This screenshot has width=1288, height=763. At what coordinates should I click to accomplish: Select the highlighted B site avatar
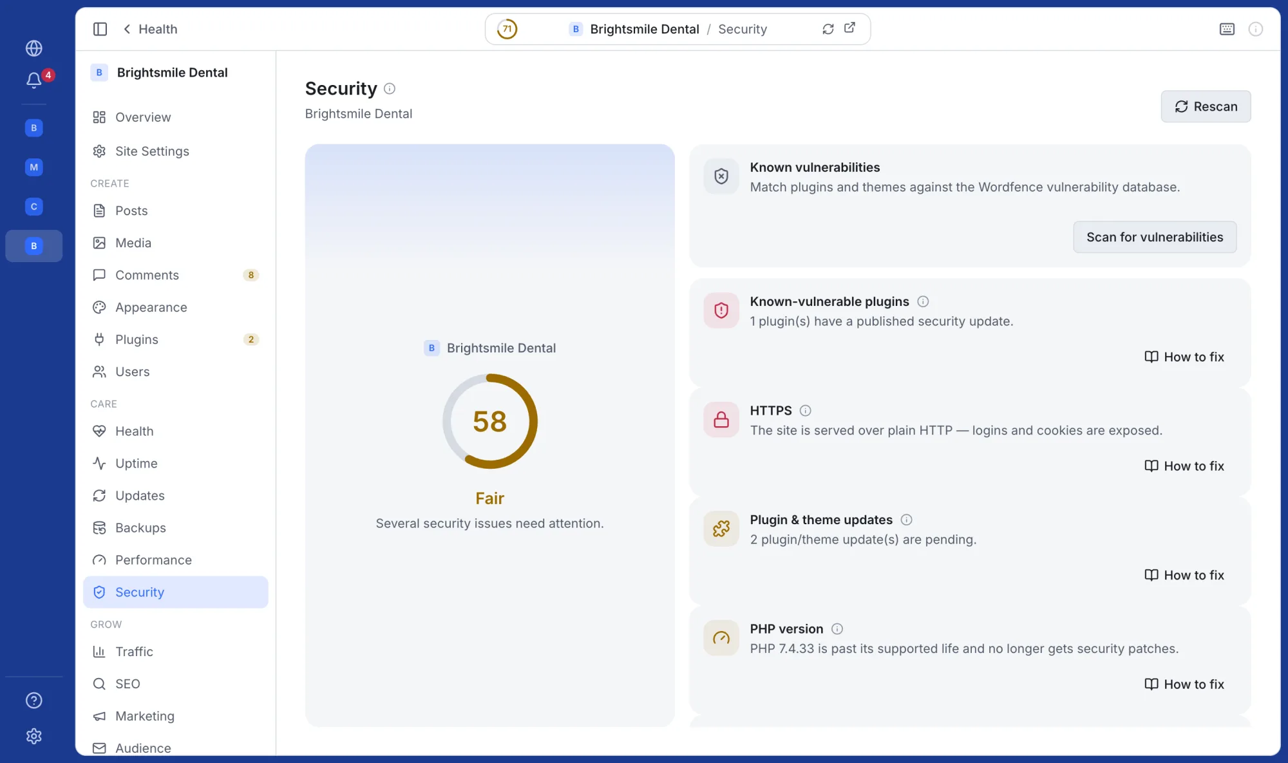[x=34, y=245]
